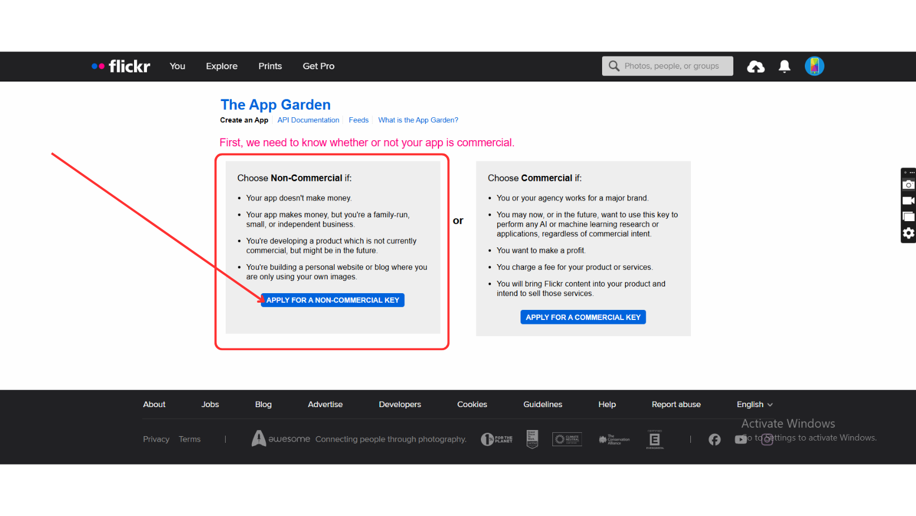Click the gallery icon in side toolbar
Screen dimensions: 916x516
(909, 217)
